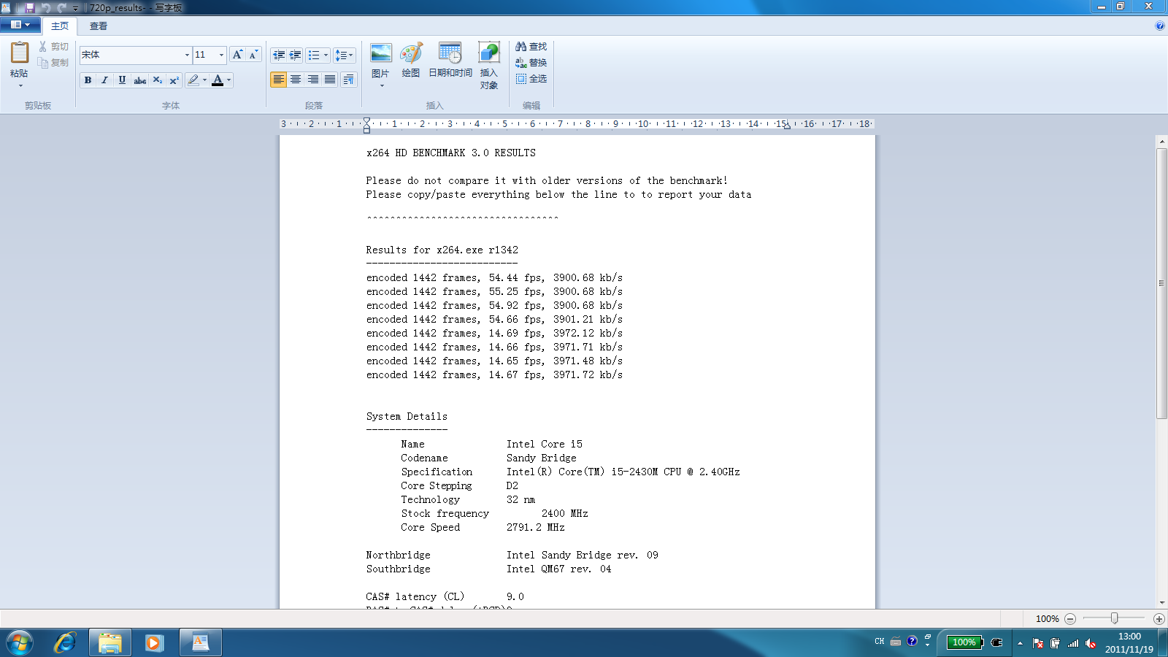This screenshot has height=657, width=1168.
Task: Toggle subscript formatting
Action: [x=157, y=80]
